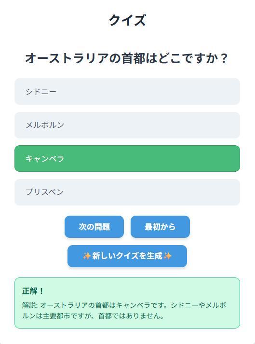Generate a new quiz with 新しいクイズを生成
This screenshot has width=255, height=344.
pyautogui.click(x=127, y=256)
